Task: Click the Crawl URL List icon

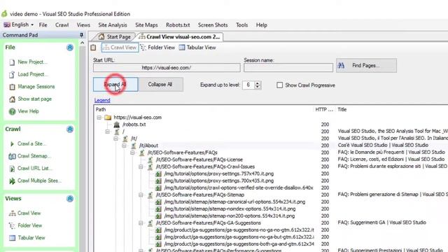Action: tap(12, 169)
